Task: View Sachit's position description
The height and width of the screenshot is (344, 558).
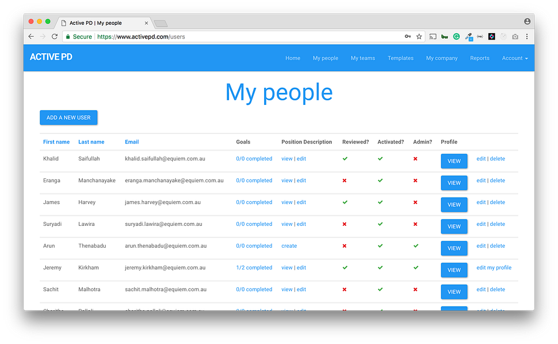Action: 287,290
